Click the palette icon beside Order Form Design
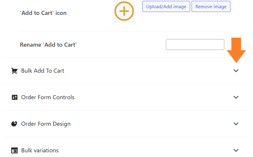253x157 pixels. (x=14, y=124)
